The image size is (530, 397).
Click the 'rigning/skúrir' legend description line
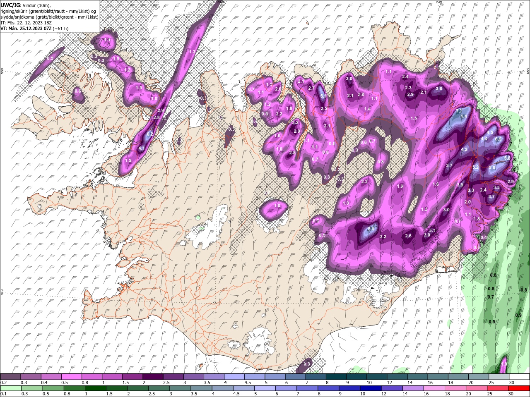[x=48, y=11]
